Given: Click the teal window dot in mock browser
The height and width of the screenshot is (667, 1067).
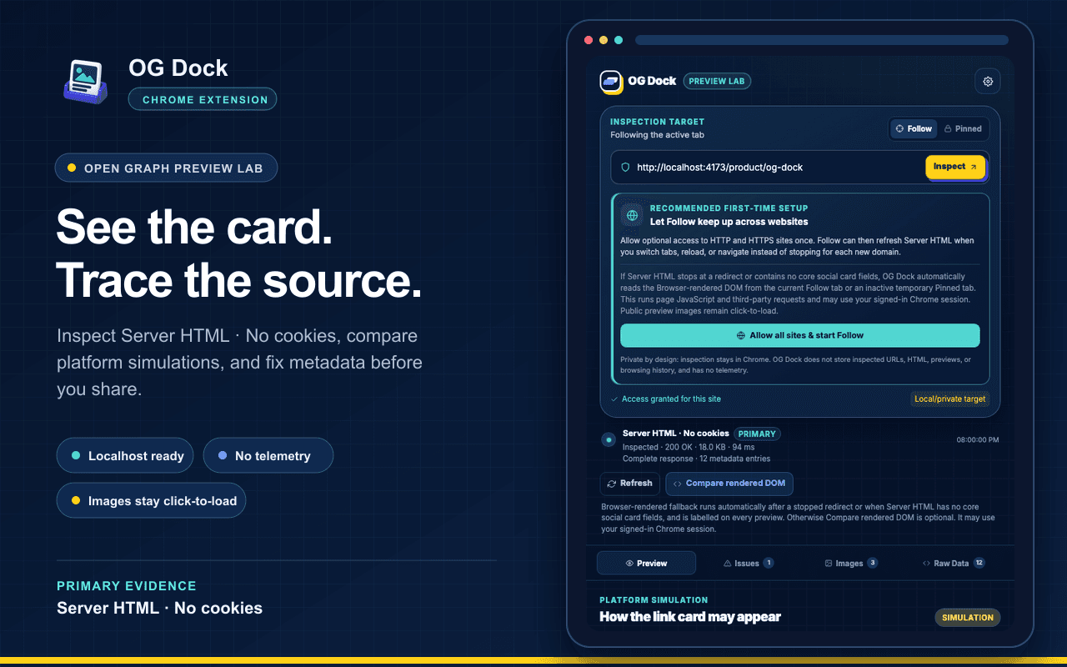Looking at the screenshot, I should (619, 40).
